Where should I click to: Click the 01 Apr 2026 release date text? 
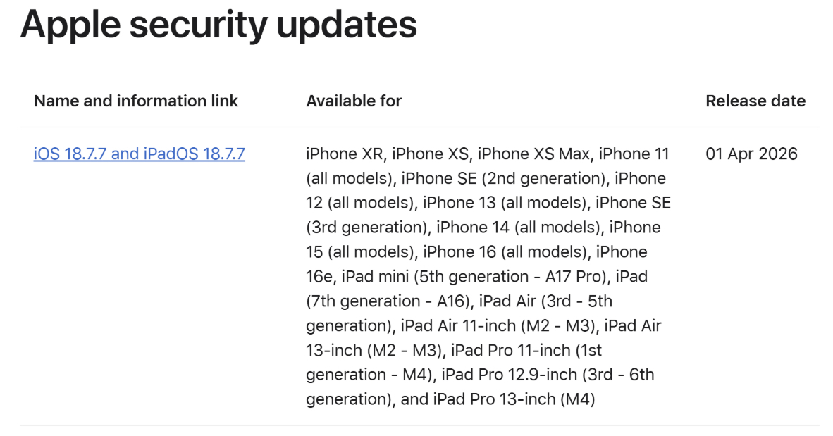[753, 154]
